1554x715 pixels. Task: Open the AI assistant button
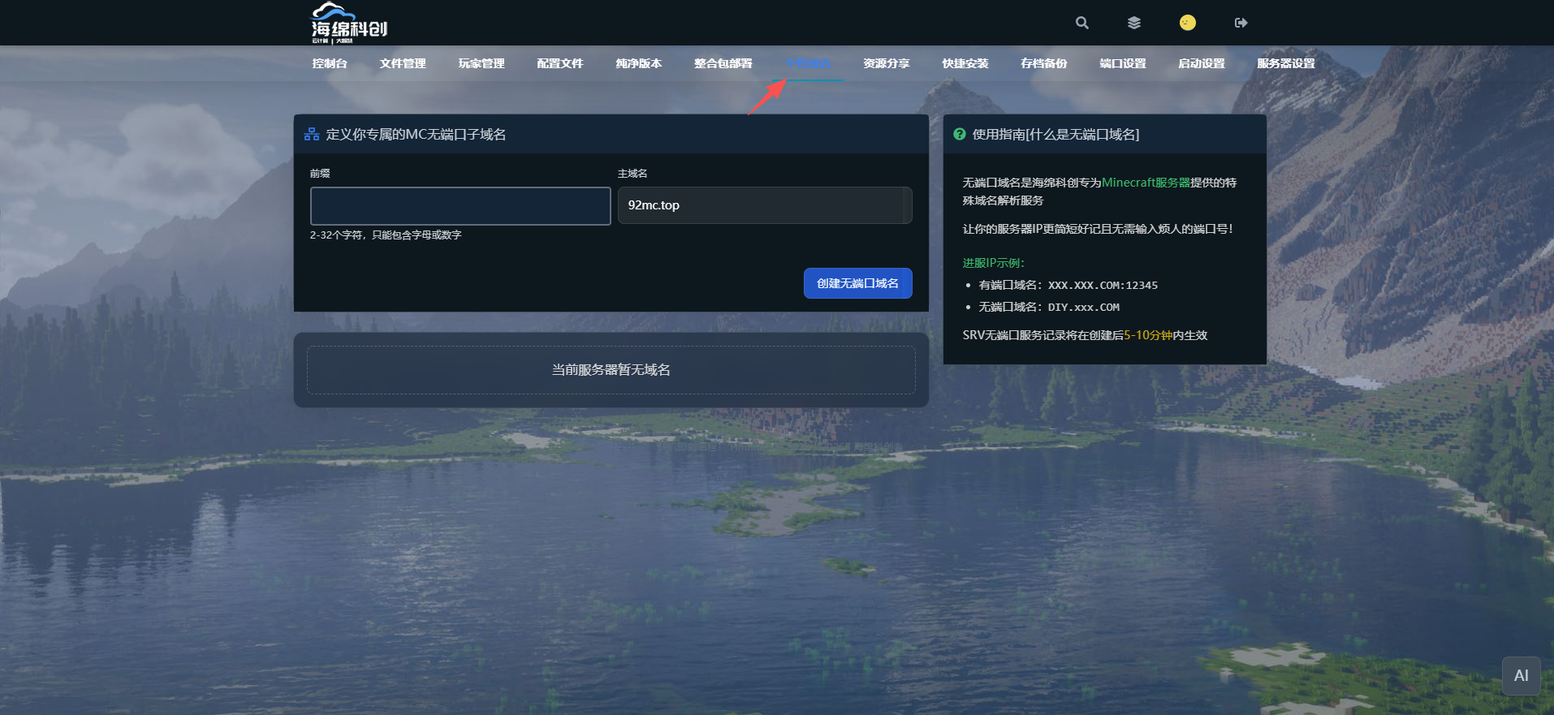click(1521, 675)
